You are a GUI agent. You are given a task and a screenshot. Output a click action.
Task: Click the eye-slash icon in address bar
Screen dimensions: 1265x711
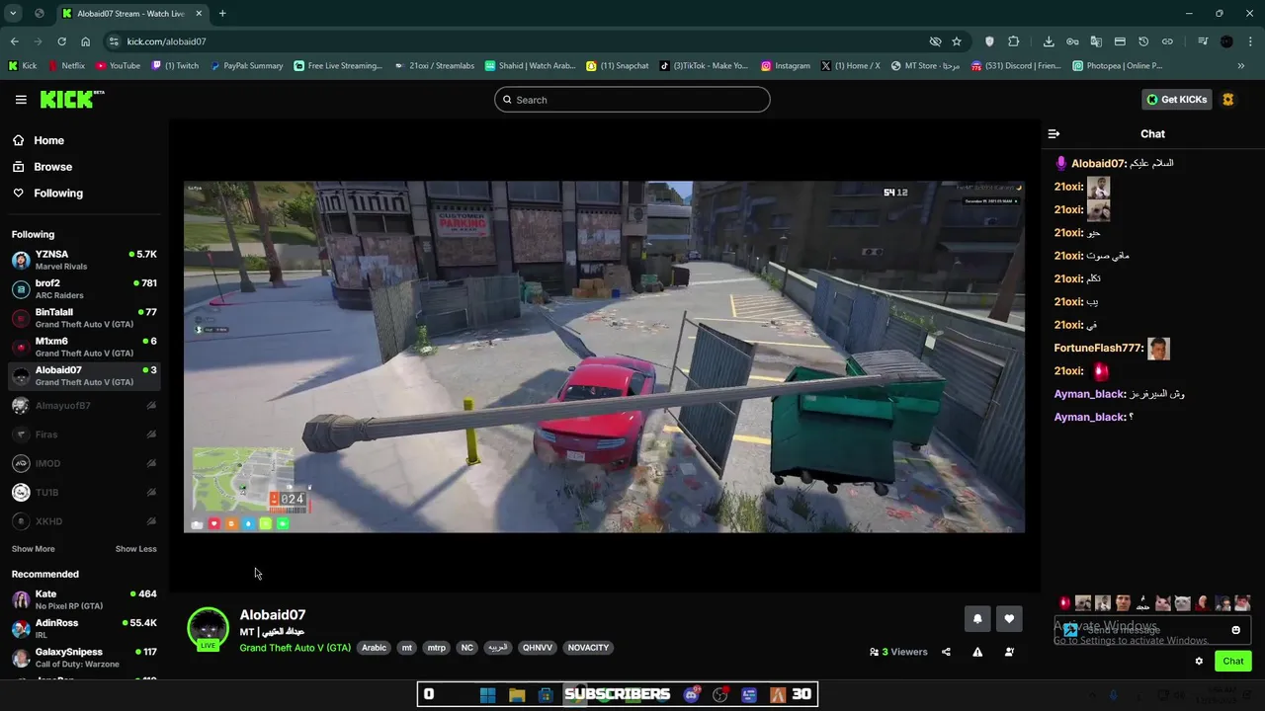(x=935, y=41)
